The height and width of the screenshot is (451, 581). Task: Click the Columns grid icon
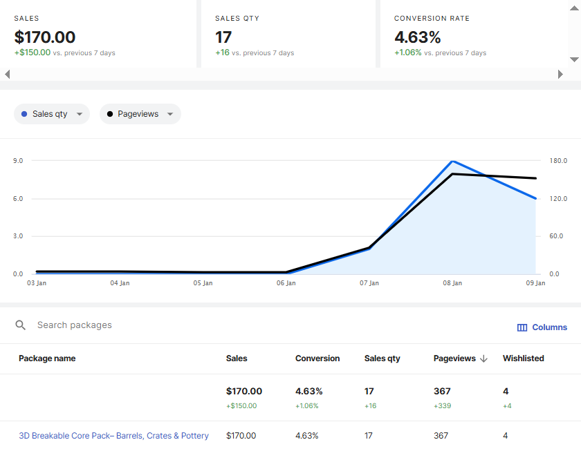[x=522, y=327]
